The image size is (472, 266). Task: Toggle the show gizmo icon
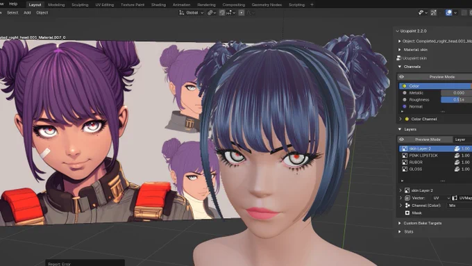(433, 13)
